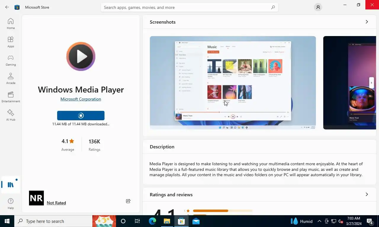Show hidden tray icons chevron
Image resolution: width=379 pixels, height=227 pixels.
[319, 221]
